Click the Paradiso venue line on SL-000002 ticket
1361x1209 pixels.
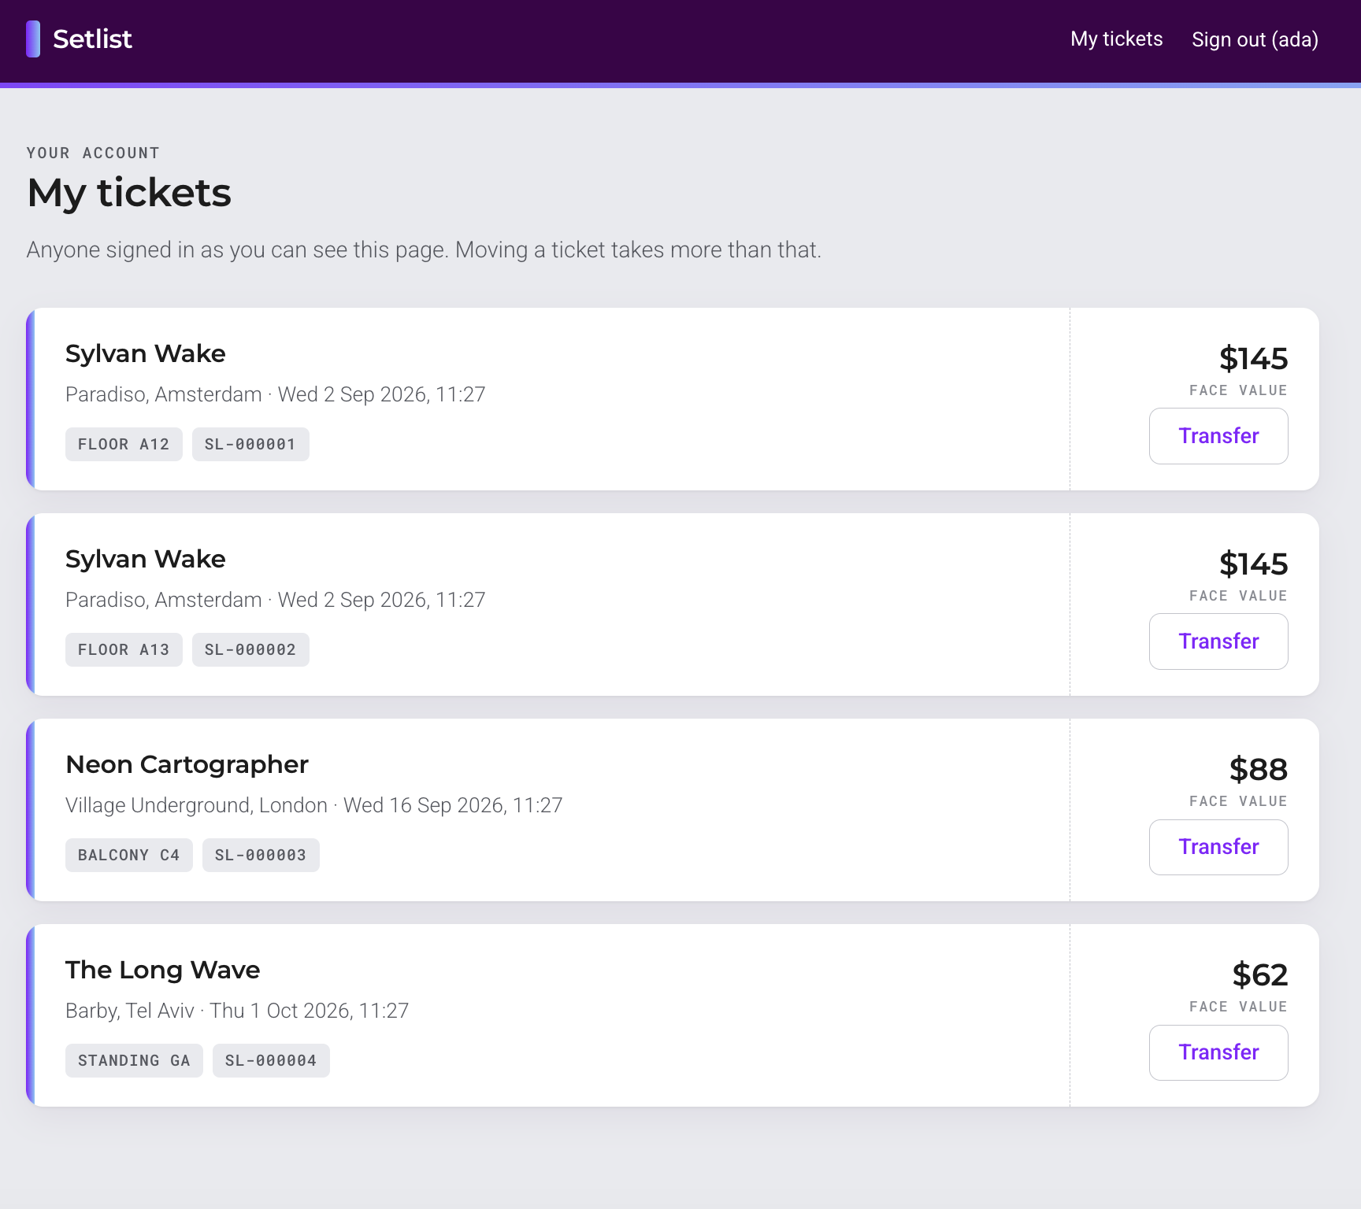[275, 600]
